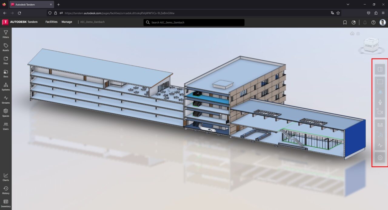
Task: Open the Facilities menu
Action: (51, 22)
